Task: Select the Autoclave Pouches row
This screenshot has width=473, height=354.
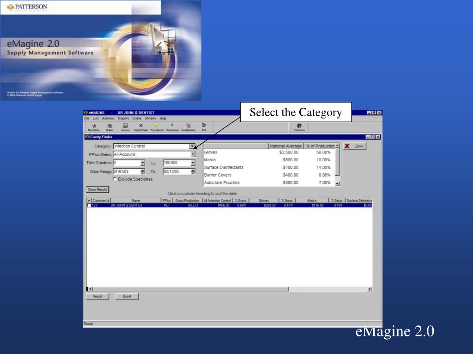Action: [x=269, y=183]
